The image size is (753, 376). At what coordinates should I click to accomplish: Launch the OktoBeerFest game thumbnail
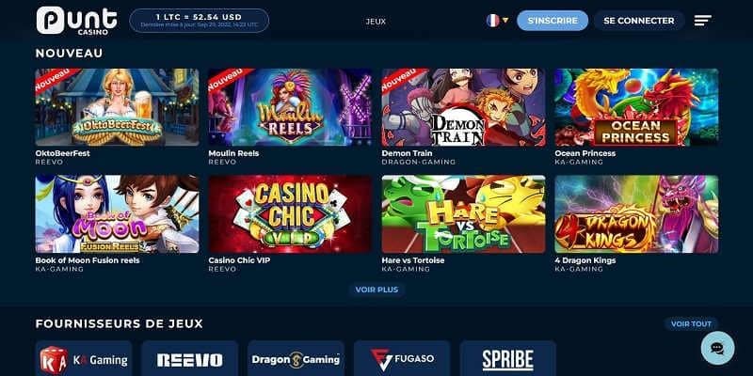(117, 107)
